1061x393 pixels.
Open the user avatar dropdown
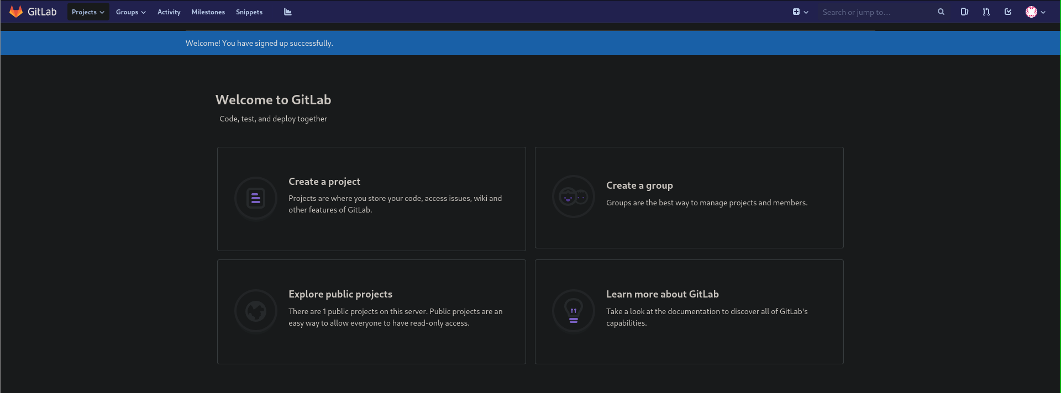[x=1036, y=12]
